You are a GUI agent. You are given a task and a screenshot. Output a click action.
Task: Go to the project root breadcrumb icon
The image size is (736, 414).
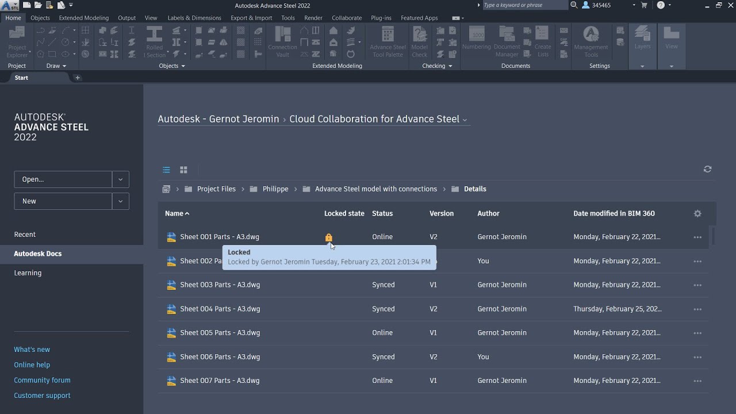[166, 189]
